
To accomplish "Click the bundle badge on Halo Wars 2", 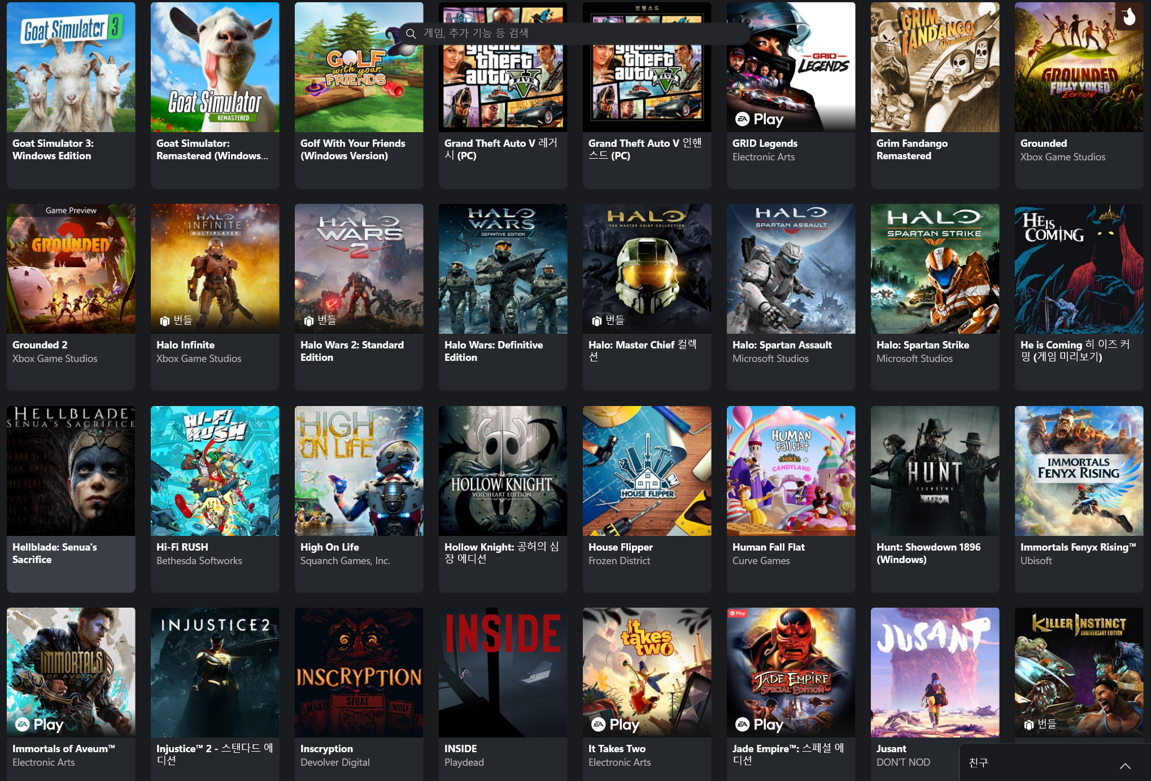I will click(319, 321).
